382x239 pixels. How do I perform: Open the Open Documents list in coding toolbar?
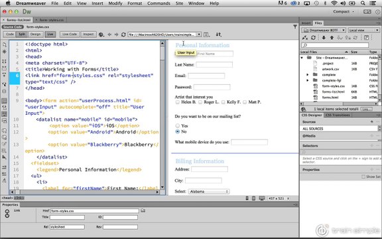[x=5, y=45]
